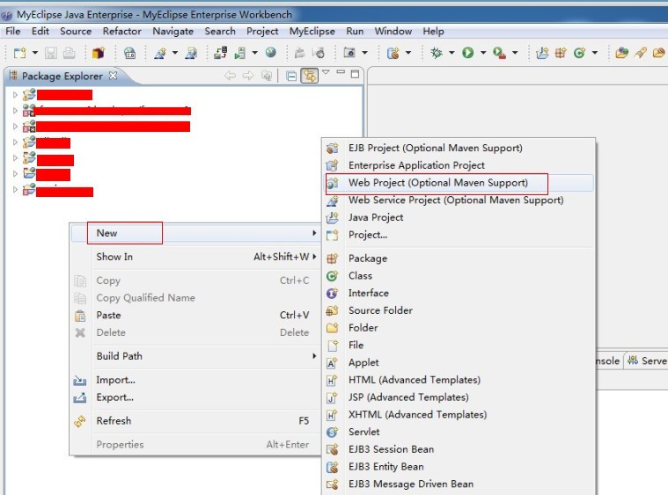Choose XHTML (Advanced Templates)
Image resolution: width=668 pixels, height=495 pixels.
coord(459,415)
